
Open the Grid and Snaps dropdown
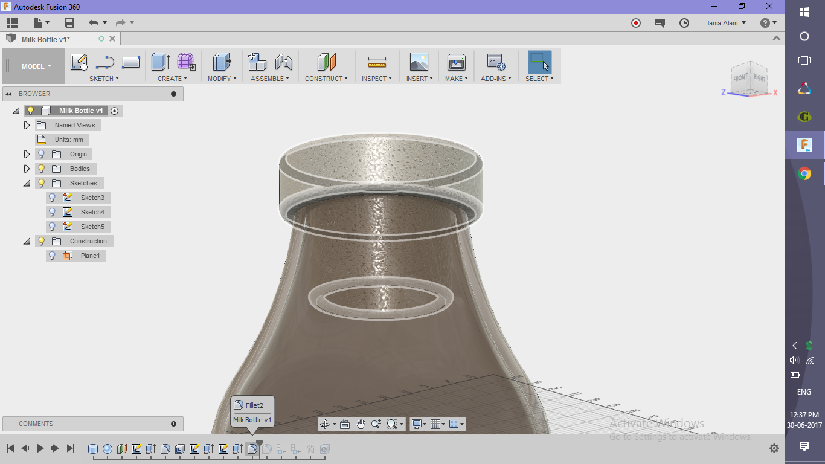(438, 424)
